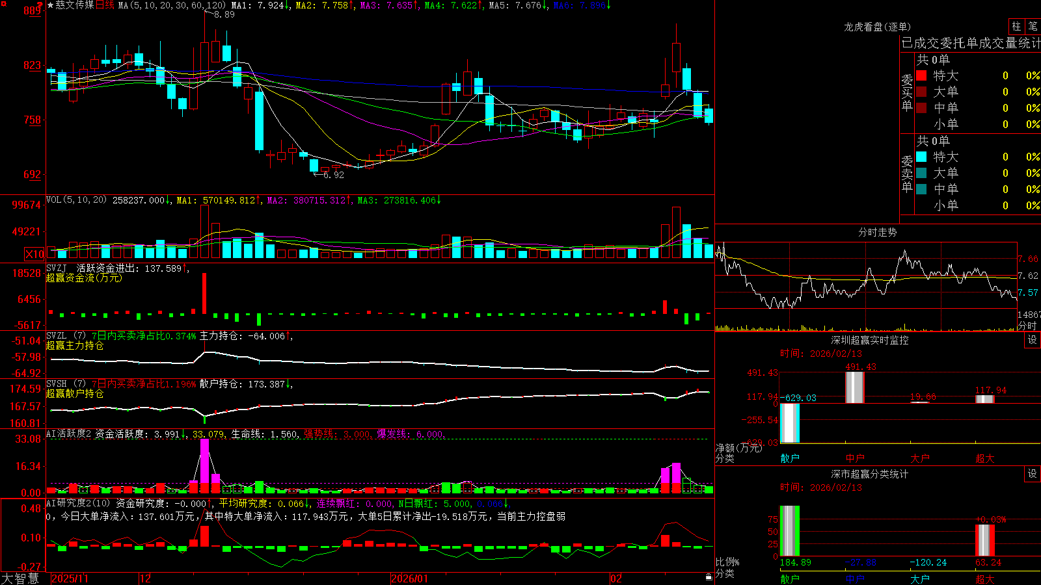
Task: Click the dark red 大单 buy-order swatch
Action: pyautogui.click(x=921, y=92)
